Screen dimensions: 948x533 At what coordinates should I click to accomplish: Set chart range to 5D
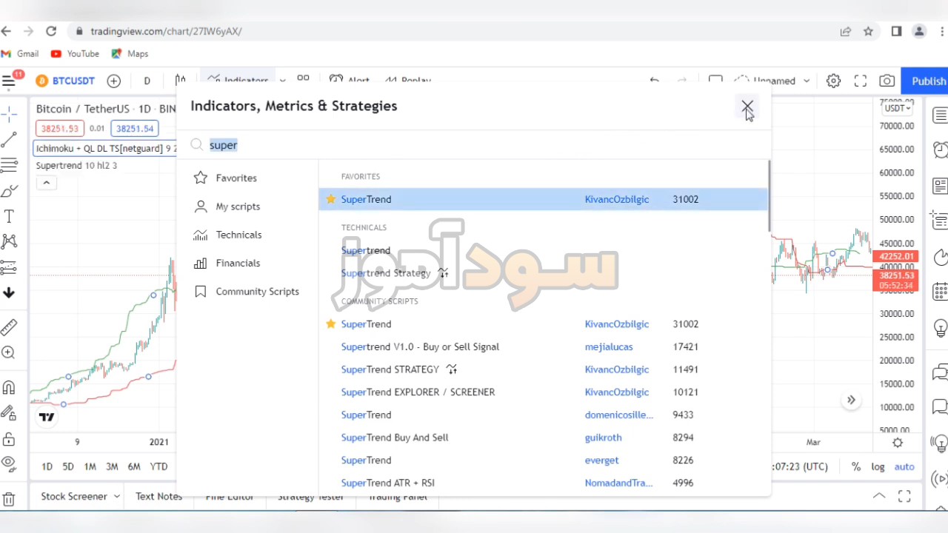tap(67, 466)
